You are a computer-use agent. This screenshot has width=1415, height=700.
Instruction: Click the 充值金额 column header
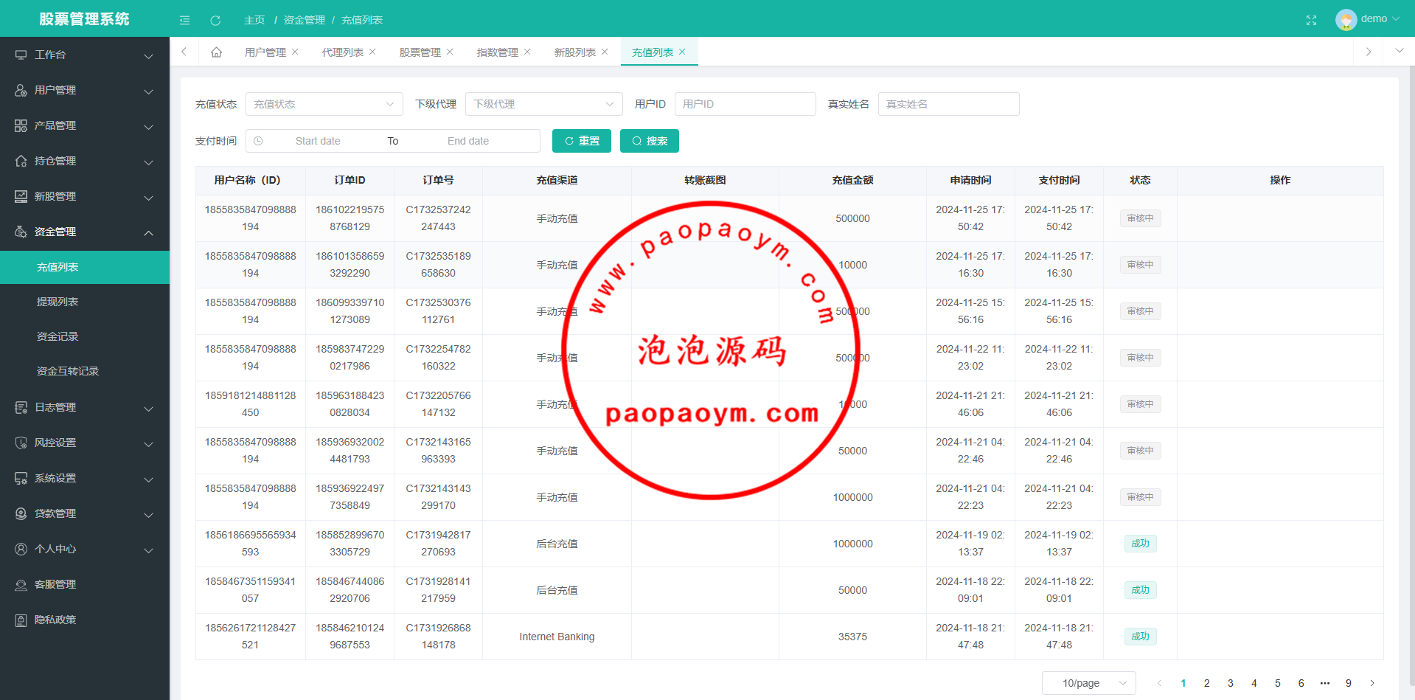(853, 180)
